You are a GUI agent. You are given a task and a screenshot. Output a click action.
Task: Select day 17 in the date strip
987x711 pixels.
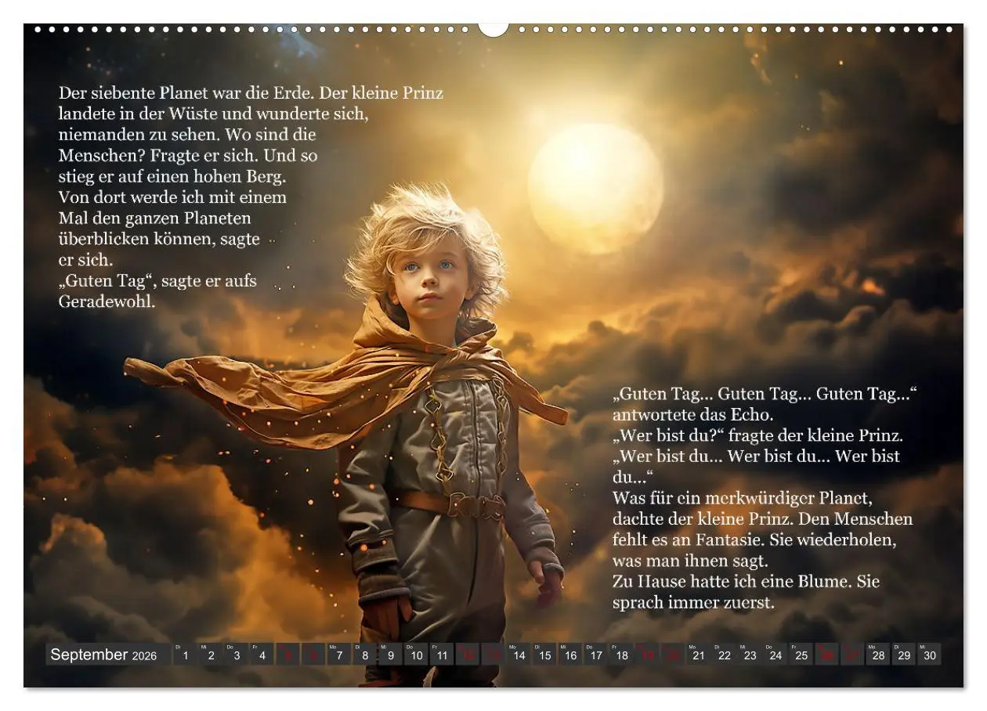pos(595,655)
